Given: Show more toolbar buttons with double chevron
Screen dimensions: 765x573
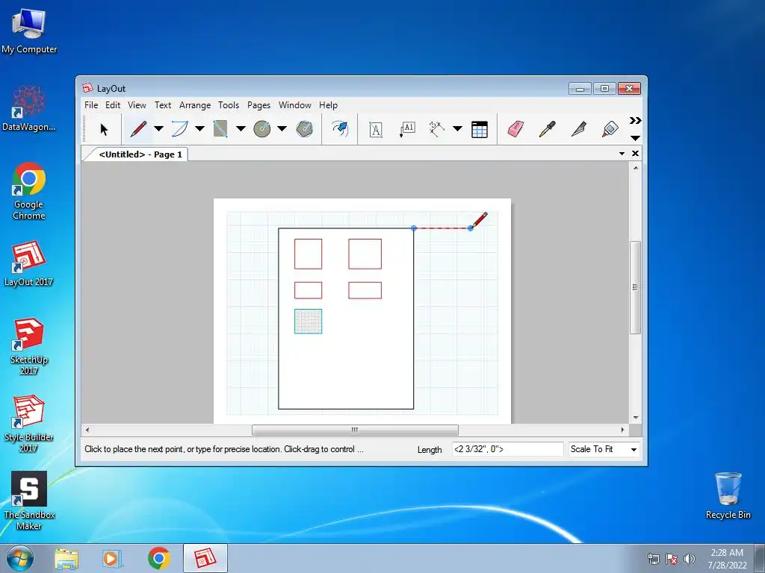Looking at the screenshot, I should pyautogui.click(x=635, y=120).
